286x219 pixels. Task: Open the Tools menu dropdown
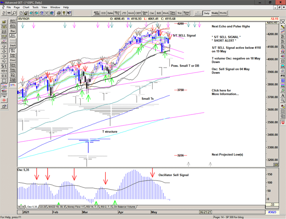[x=36, y=7]
